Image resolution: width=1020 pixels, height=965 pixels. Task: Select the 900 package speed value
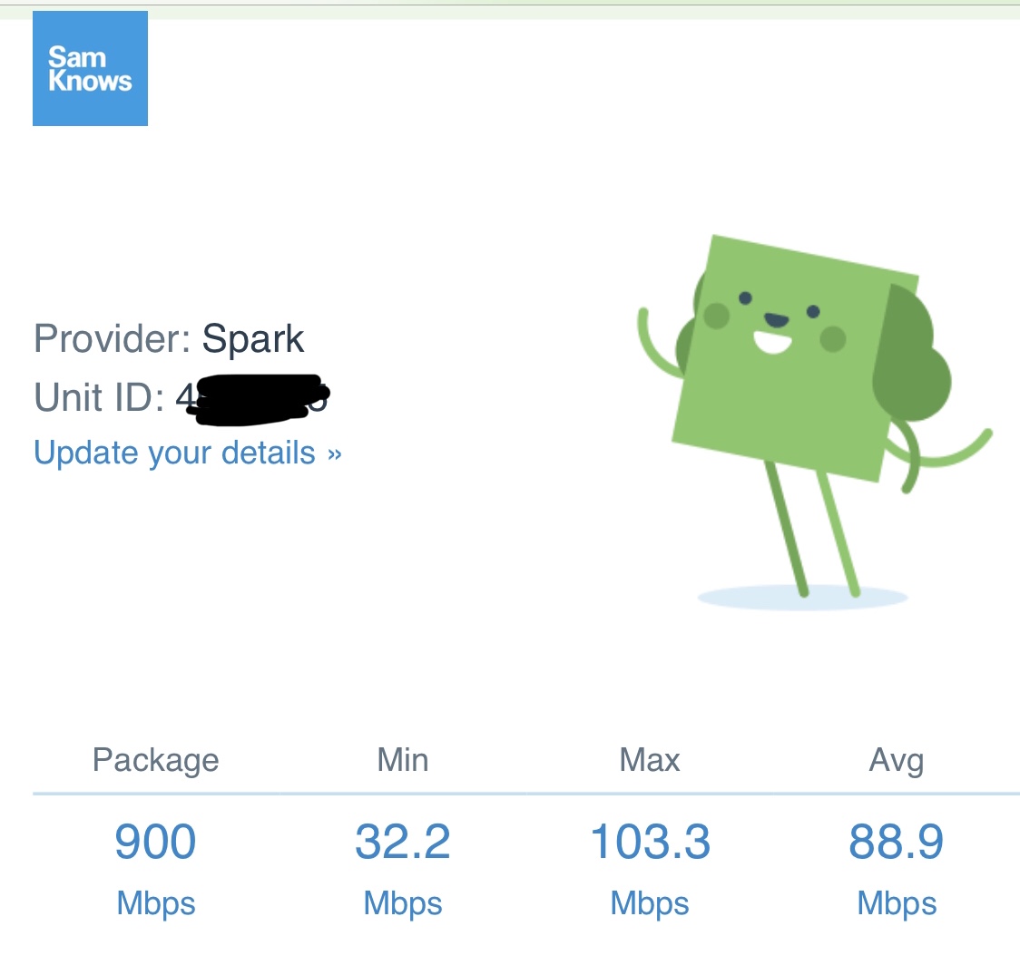click(155, 842)
